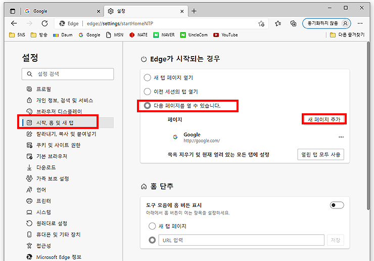Select 새 탭 페이지 열기 radio option
374x261 pixels.
point(147,77)
